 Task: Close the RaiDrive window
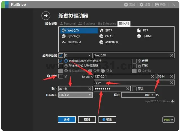174,5
